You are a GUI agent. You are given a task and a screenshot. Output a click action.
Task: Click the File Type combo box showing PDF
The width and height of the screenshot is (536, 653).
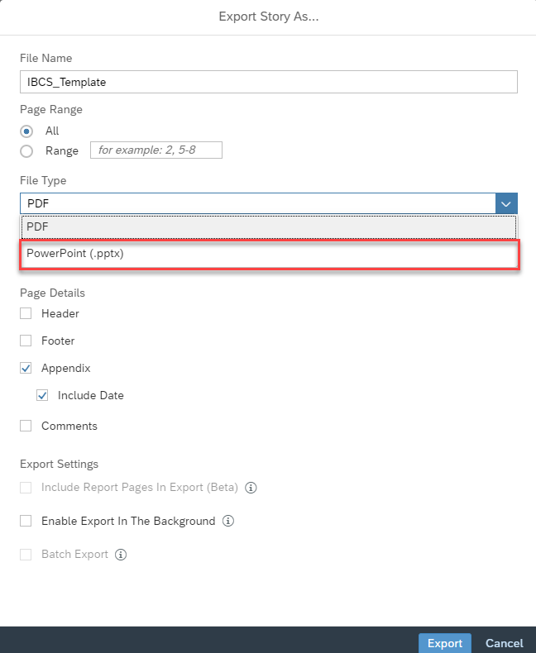coord(256,203)
